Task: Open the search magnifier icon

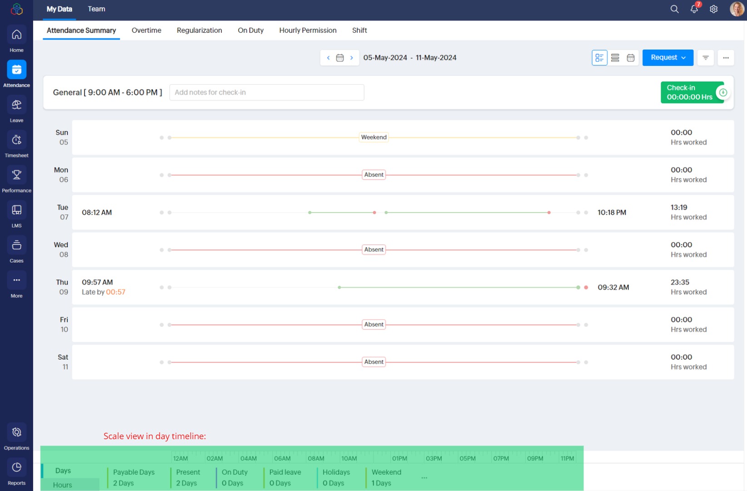Action: click(674, 9)
